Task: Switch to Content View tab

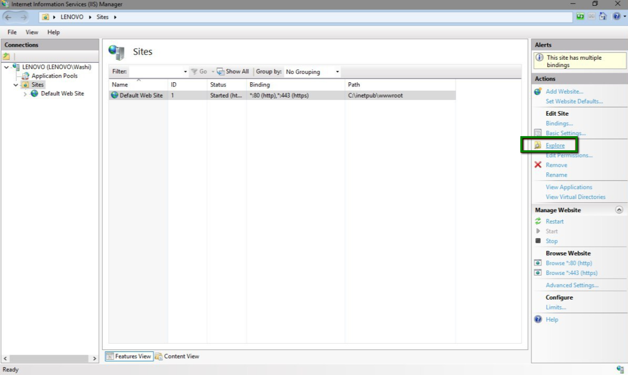Action: [x=177, y=356]
